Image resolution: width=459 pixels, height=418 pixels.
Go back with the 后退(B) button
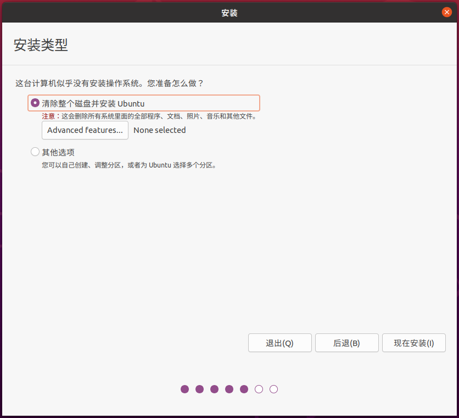346,343
